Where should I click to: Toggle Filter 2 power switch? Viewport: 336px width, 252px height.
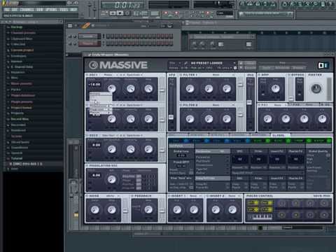[181, 105]
